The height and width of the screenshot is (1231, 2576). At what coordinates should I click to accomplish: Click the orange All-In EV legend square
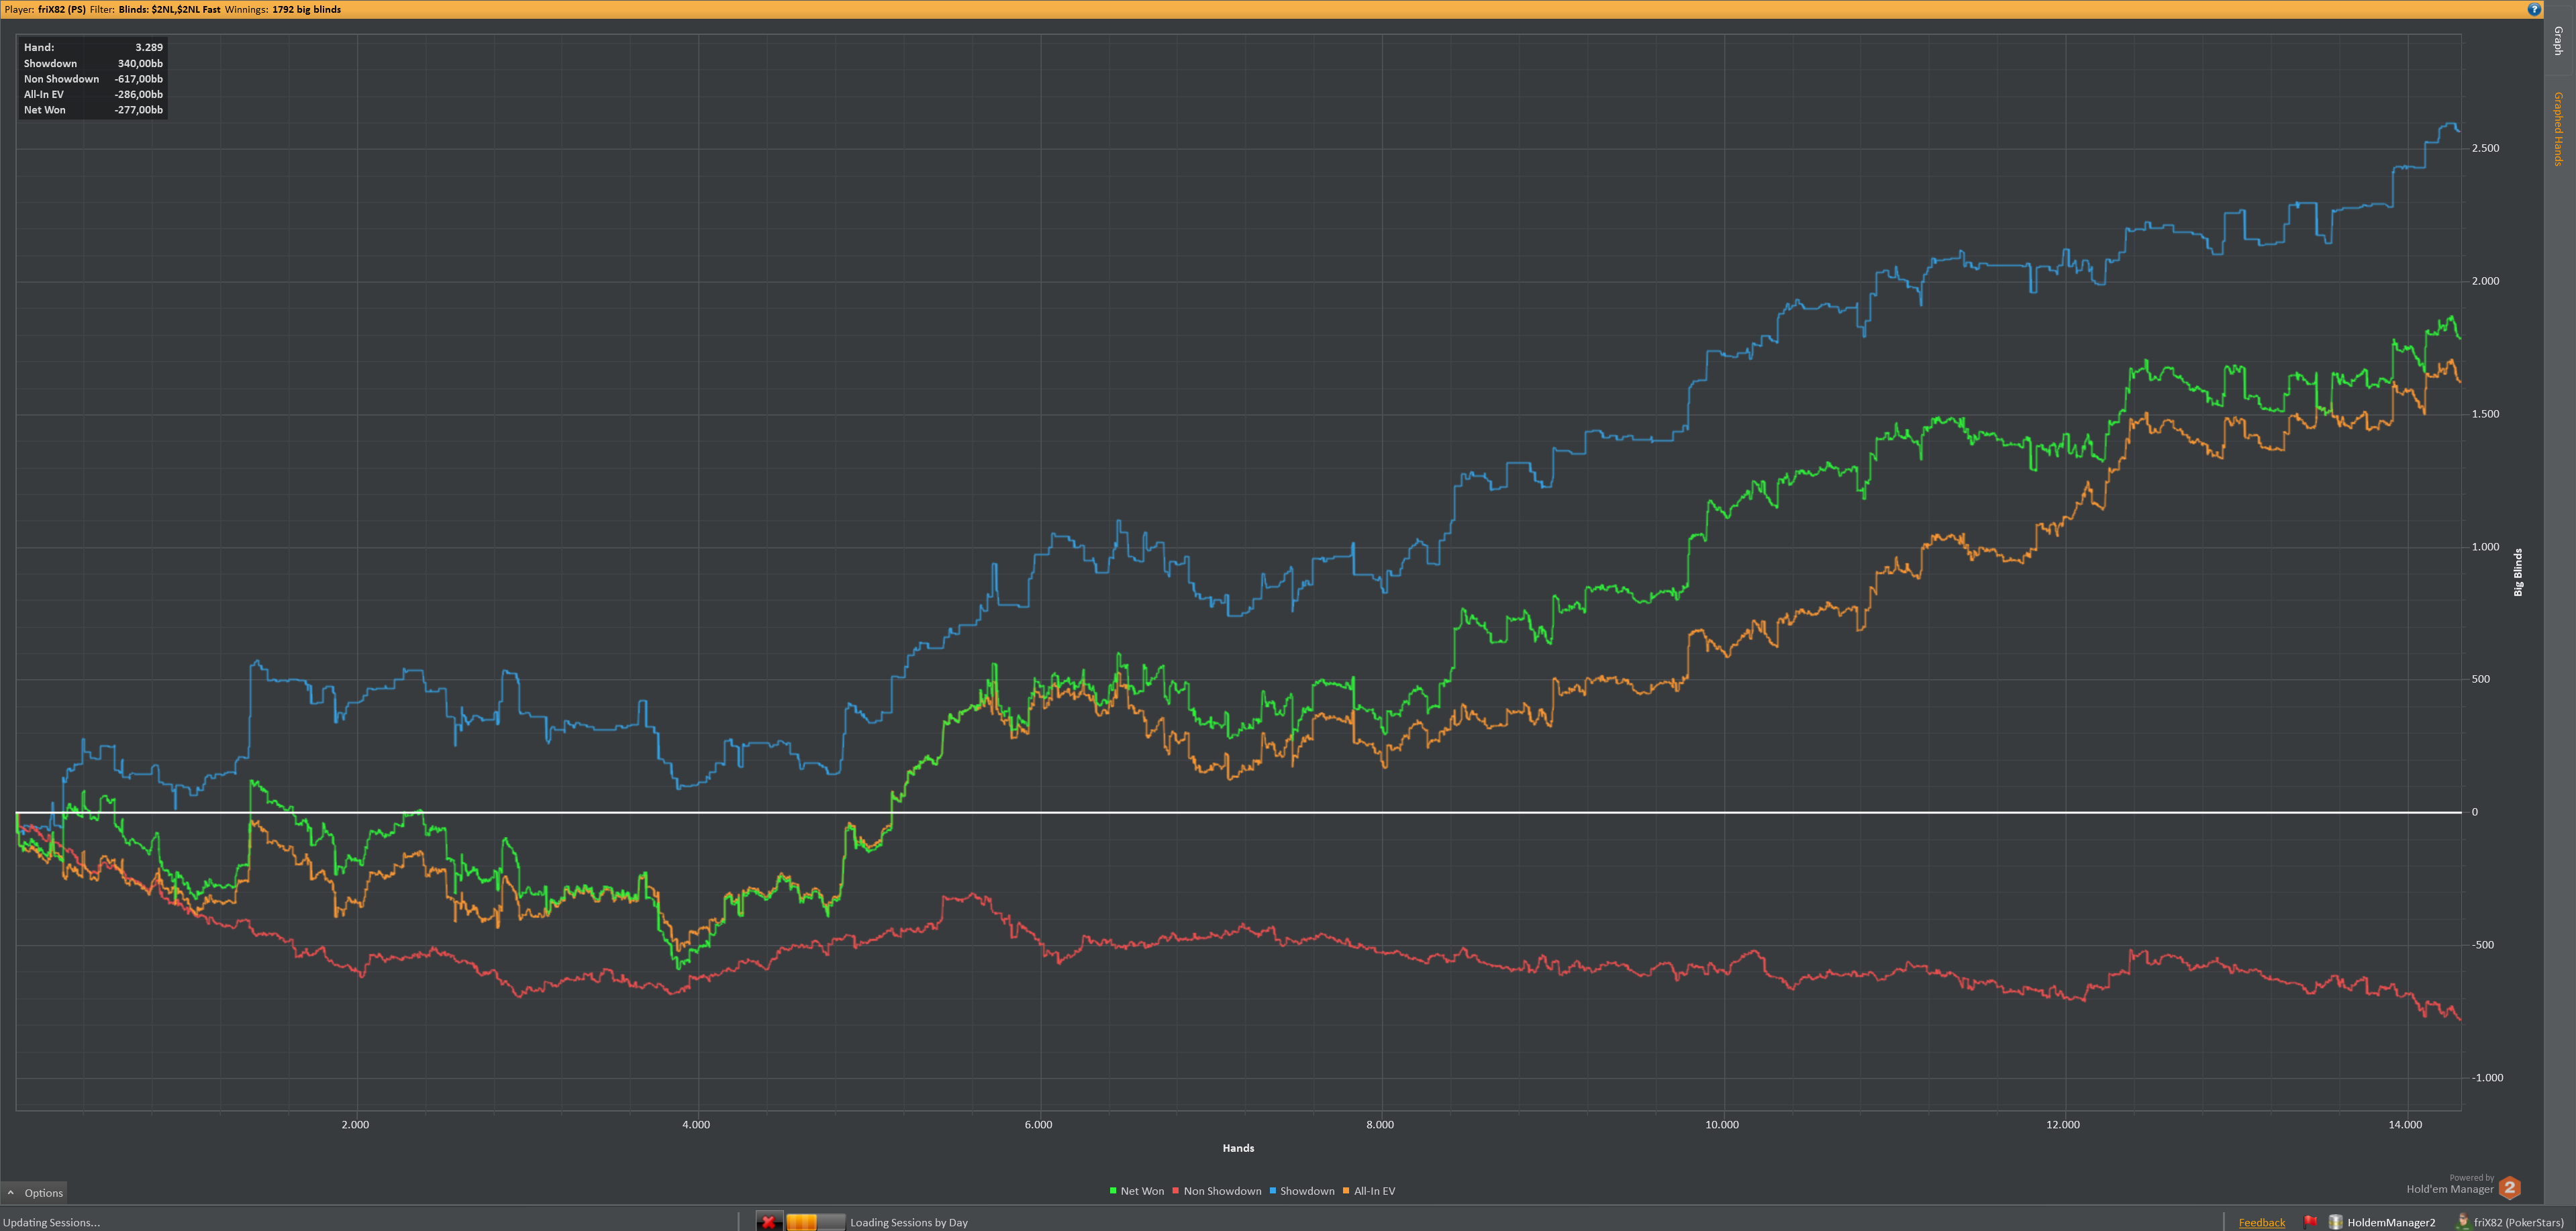coord(1347,1191)
